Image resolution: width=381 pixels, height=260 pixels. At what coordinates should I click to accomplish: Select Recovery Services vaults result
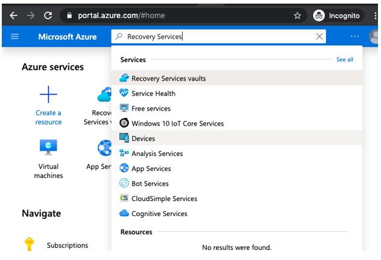(x=168, y=78)
